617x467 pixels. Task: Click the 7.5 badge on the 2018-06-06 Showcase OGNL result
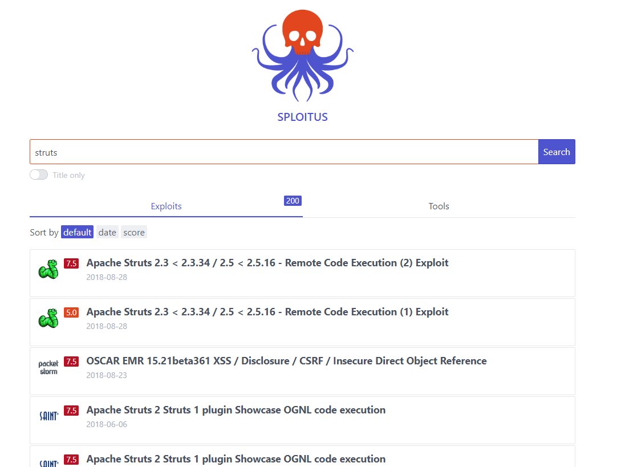click(71, 411)
